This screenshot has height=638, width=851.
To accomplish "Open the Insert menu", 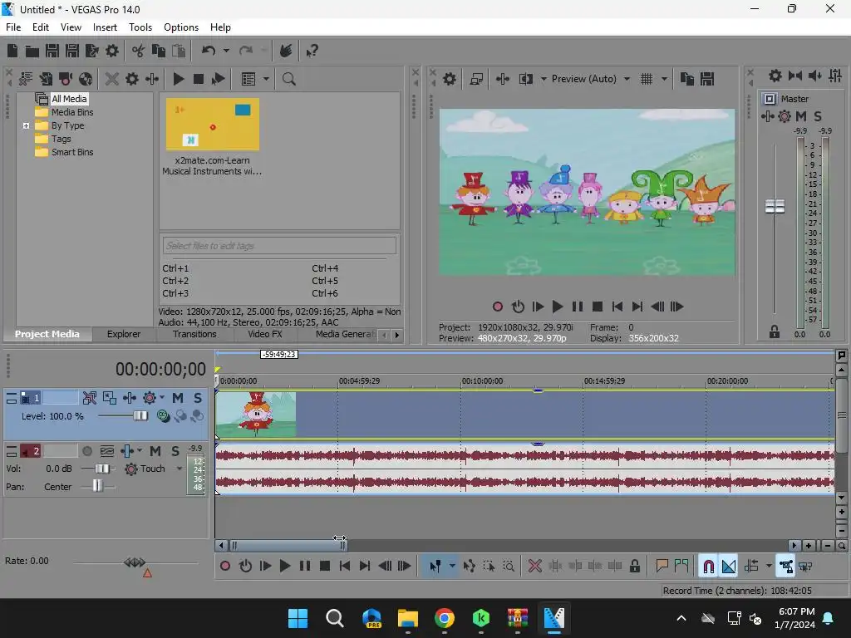I will click(105, 27).
